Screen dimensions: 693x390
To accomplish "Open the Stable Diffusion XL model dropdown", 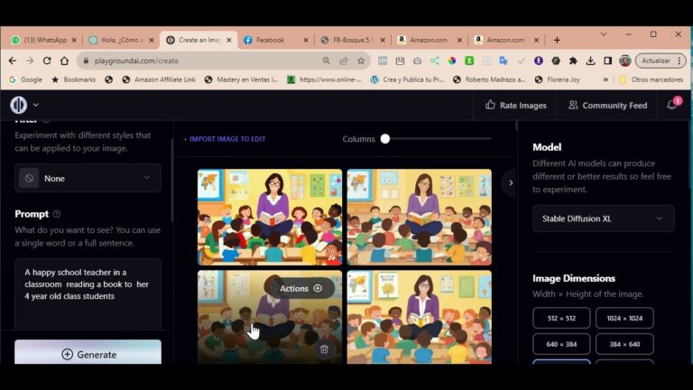I will pos(603,218).
